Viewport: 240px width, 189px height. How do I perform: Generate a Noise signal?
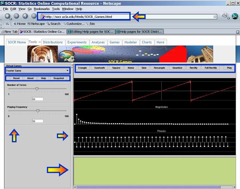[131, 68]
